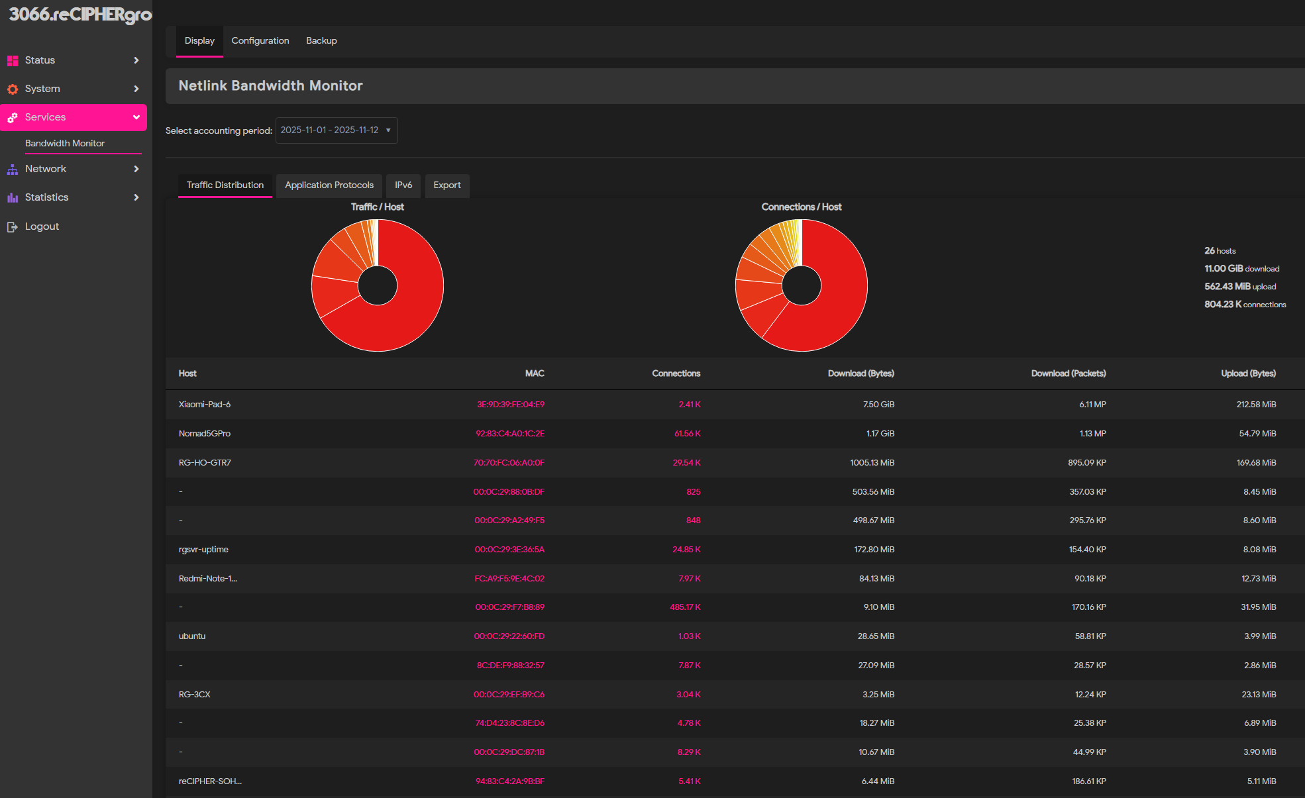Click the Status grid icon in sidebar
Screen dimensions: 1305x798
click(x=13, y=60)
